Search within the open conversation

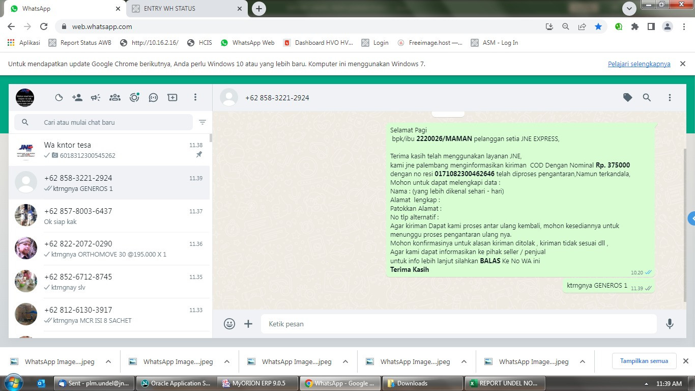(647, 97)
